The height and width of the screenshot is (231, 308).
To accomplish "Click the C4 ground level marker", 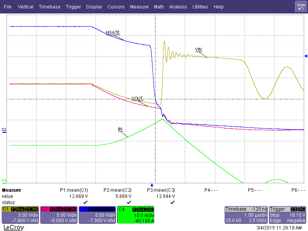I will coord(4,180).
